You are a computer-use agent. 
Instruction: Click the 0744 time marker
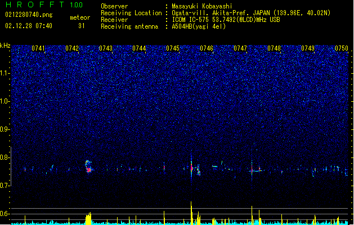click(x=139, y=48)
